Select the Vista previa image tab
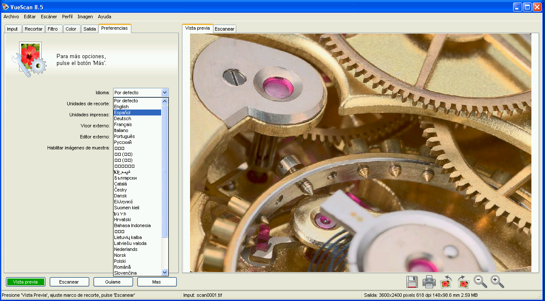The width and height of the screenshot is (545, 301). pos(198,28)
